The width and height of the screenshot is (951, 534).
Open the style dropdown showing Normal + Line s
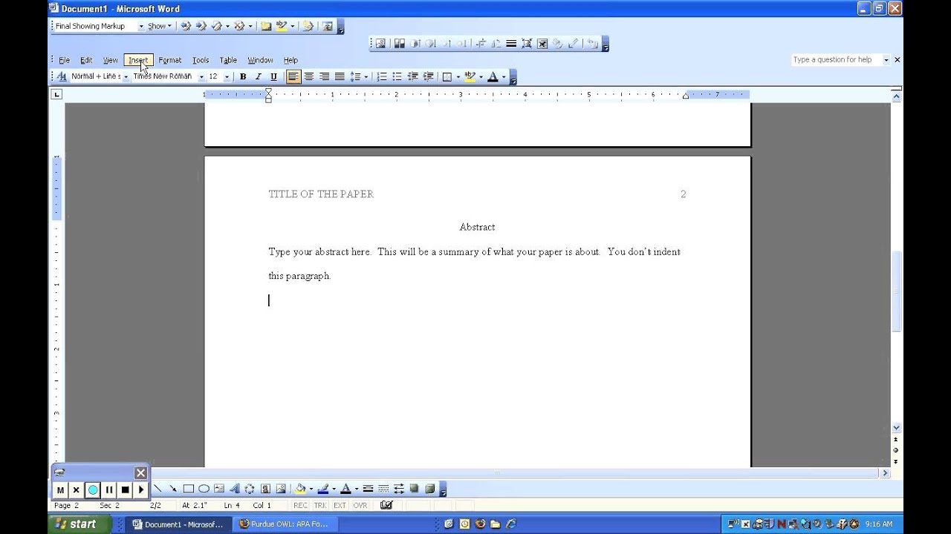(x=126, y=76)
